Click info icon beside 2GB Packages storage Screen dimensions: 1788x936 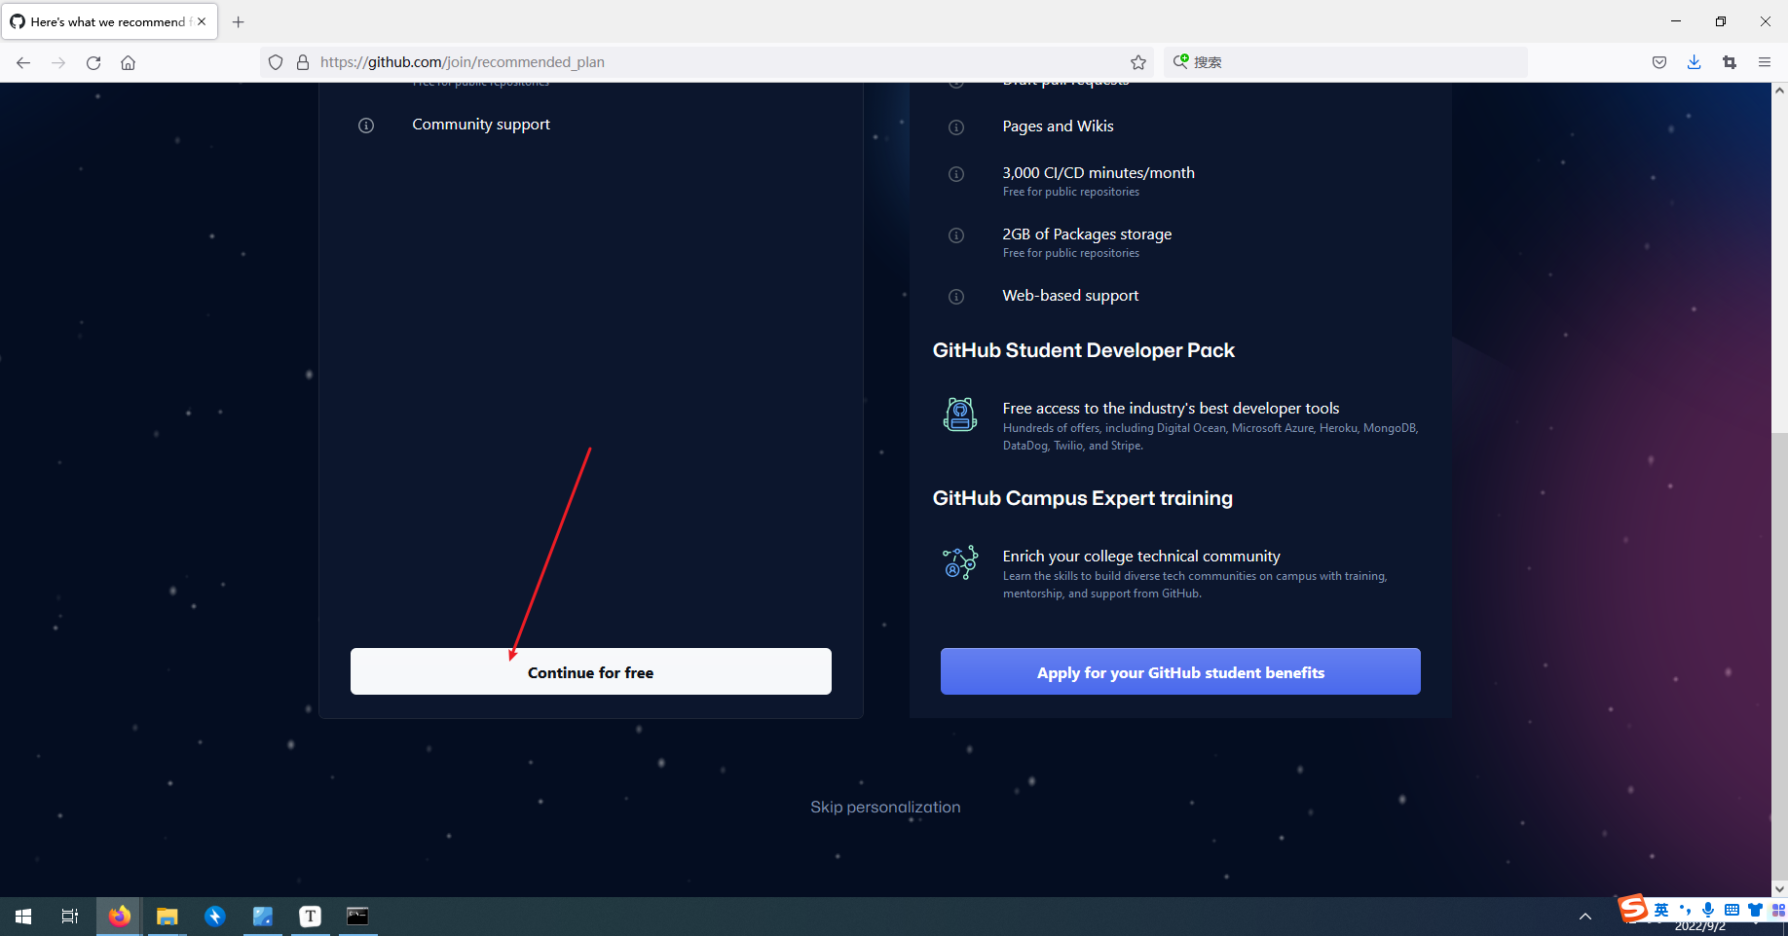coord(956,235)
